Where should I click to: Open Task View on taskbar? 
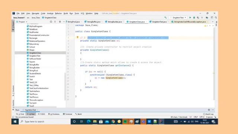point(81,122)
